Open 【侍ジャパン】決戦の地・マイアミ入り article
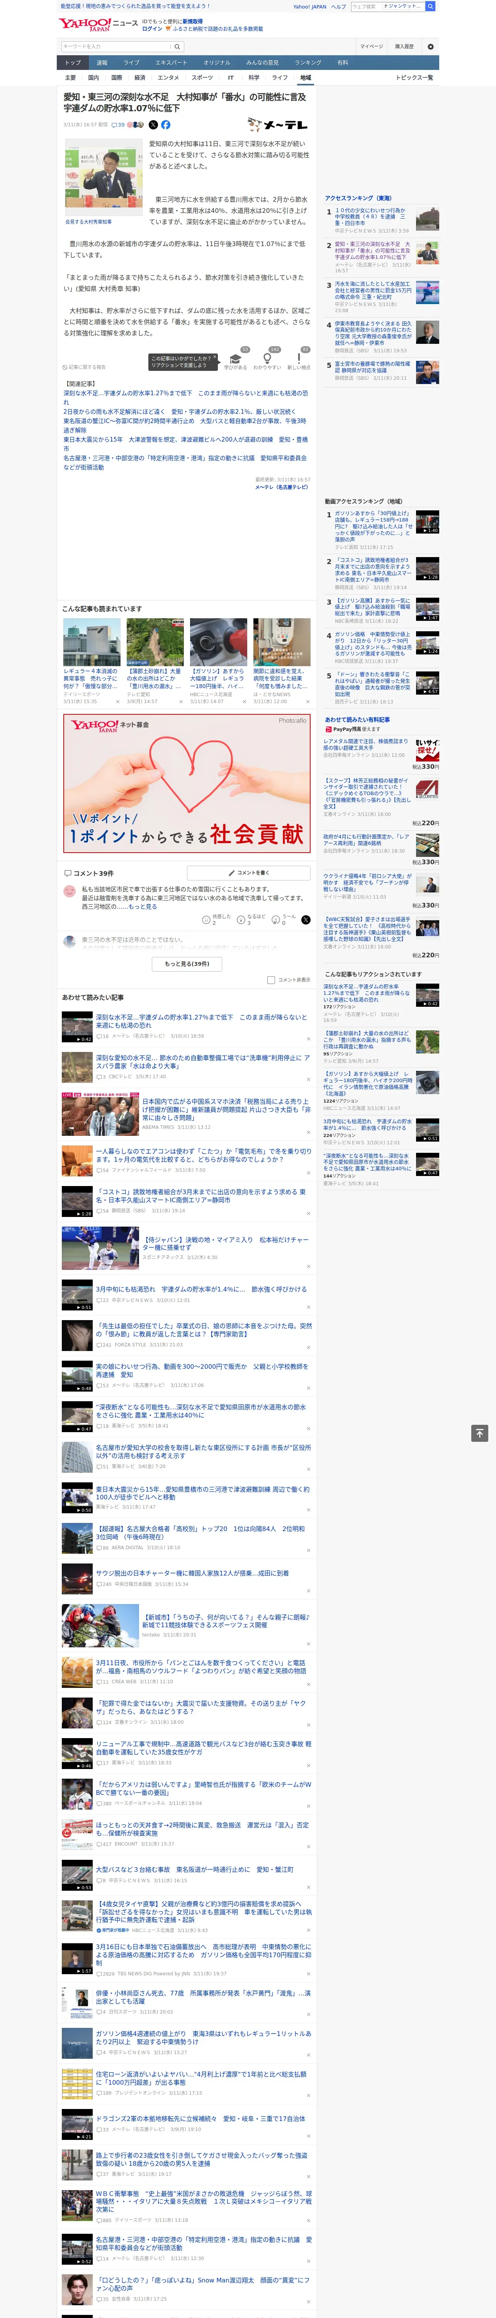 coord(226,1244)
